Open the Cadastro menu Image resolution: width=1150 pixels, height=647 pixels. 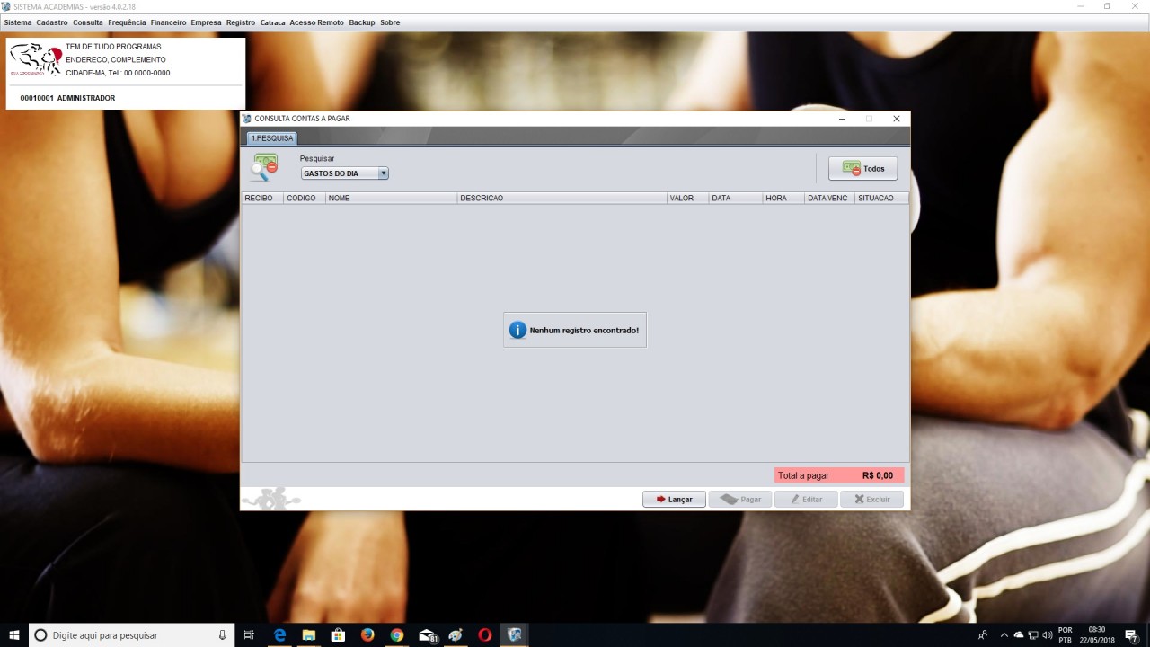(x=52, y=22)
